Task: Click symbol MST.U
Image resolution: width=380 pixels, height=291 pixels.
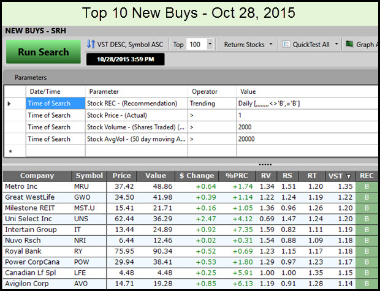Action: pos(85,208)
